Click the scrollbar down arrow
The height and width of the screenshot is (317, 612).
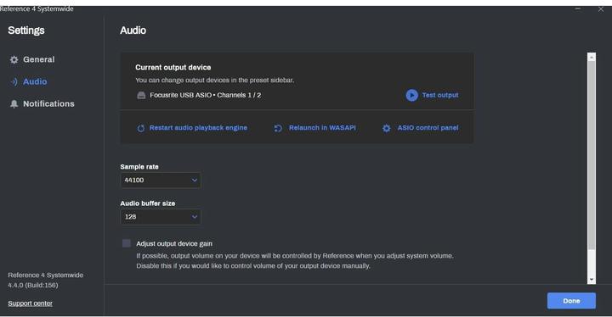592,280
